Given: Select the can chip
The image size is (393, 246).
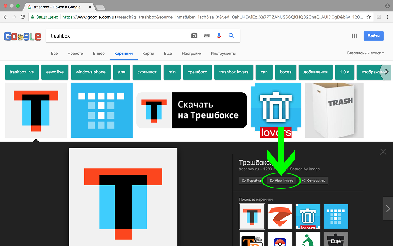Looking at the screenshot, I should tap(264, 72).
